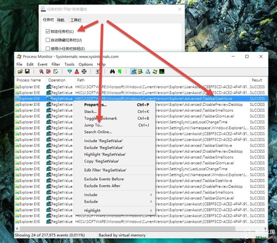
Task: Switch to the 工具栏 tab
Action: [x=76, y=20]
